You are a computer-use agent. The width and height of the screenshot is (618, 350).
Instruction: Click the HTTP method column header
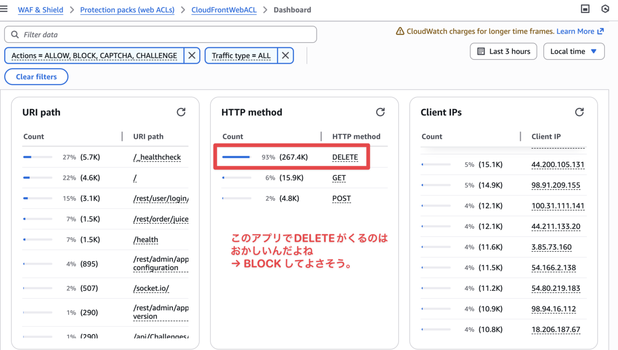pos(356,136)
